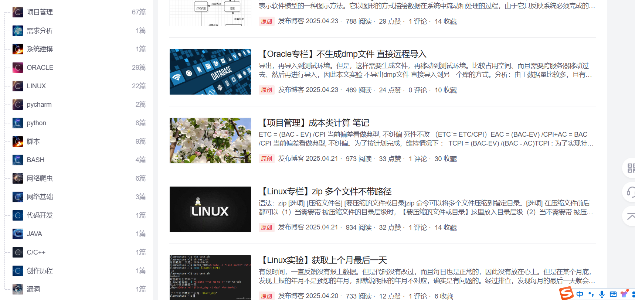Click the python category icon
The height and width of the screenshot is (300, 635).
18,123
